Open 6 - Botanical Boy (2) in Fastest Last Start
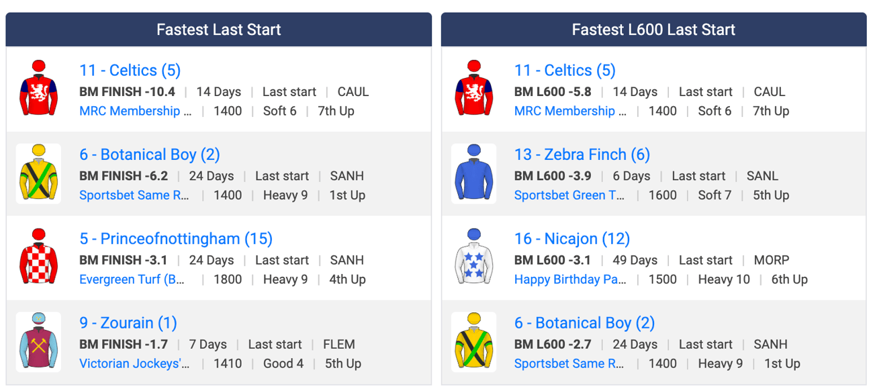This screenshot has height=391, width=873. pos(150,155)
